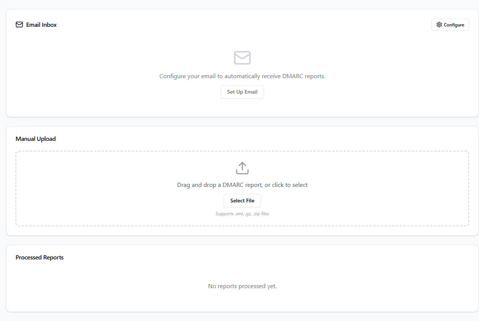The image size is (479, 321).
Task: Click the dashed border upload region
Action: 242,188
